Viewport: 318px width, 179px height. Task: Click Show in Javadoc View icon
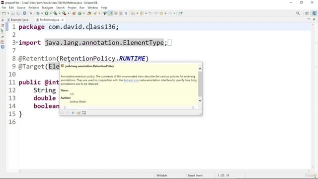coord(73,113)
